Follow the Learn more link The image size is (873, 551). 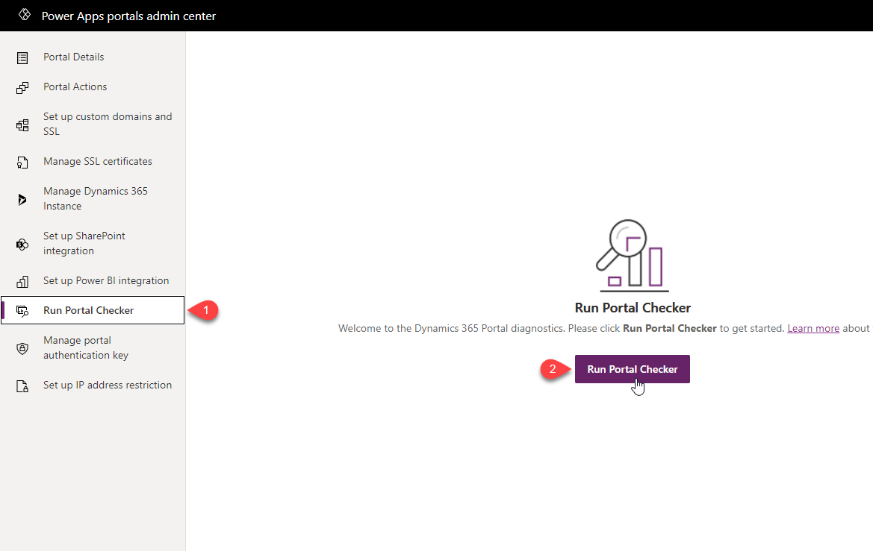(813, 328)
